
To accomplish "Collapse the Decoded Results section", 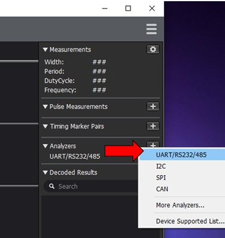I will tap(45, 172).
